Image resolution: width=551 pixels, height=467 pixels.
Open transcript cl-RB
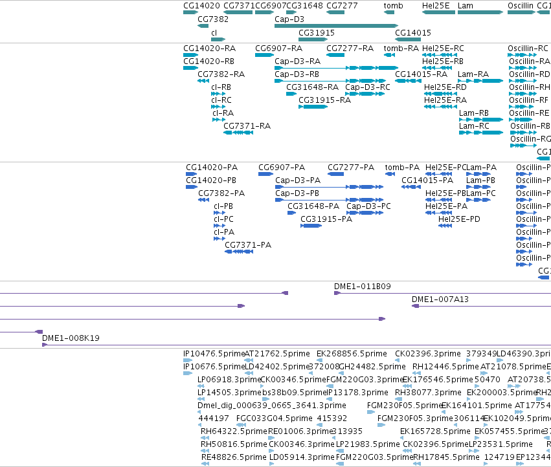tap(218, 94)
